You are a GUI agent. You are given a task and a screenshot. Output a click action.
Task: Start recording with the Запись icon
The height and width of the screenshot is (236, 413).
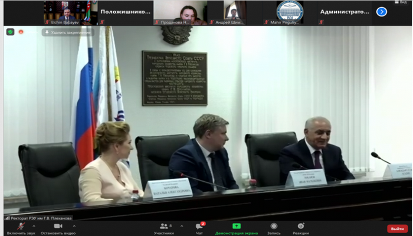(x=274, y=227)
